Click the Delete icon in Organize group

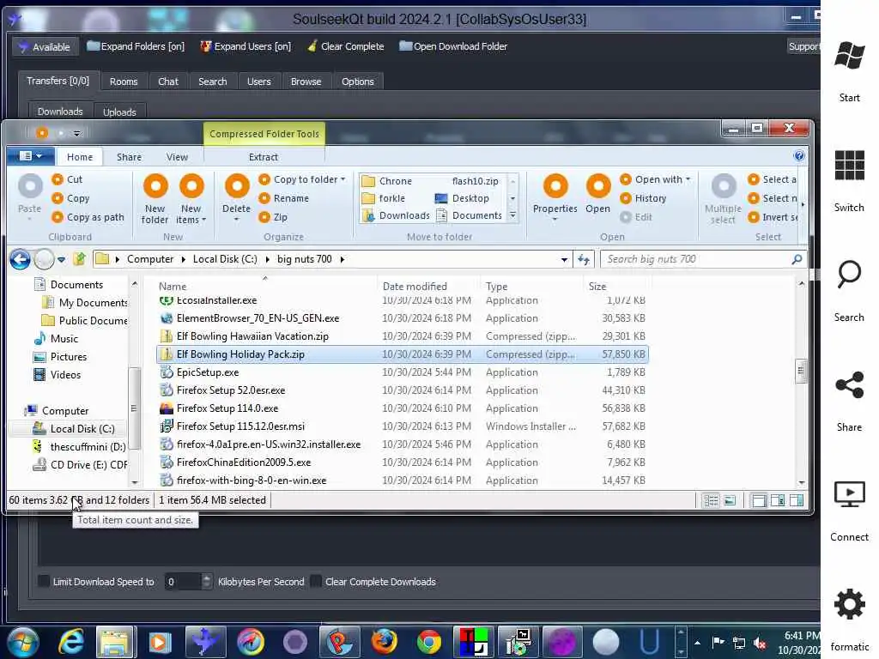pos(237,186)
